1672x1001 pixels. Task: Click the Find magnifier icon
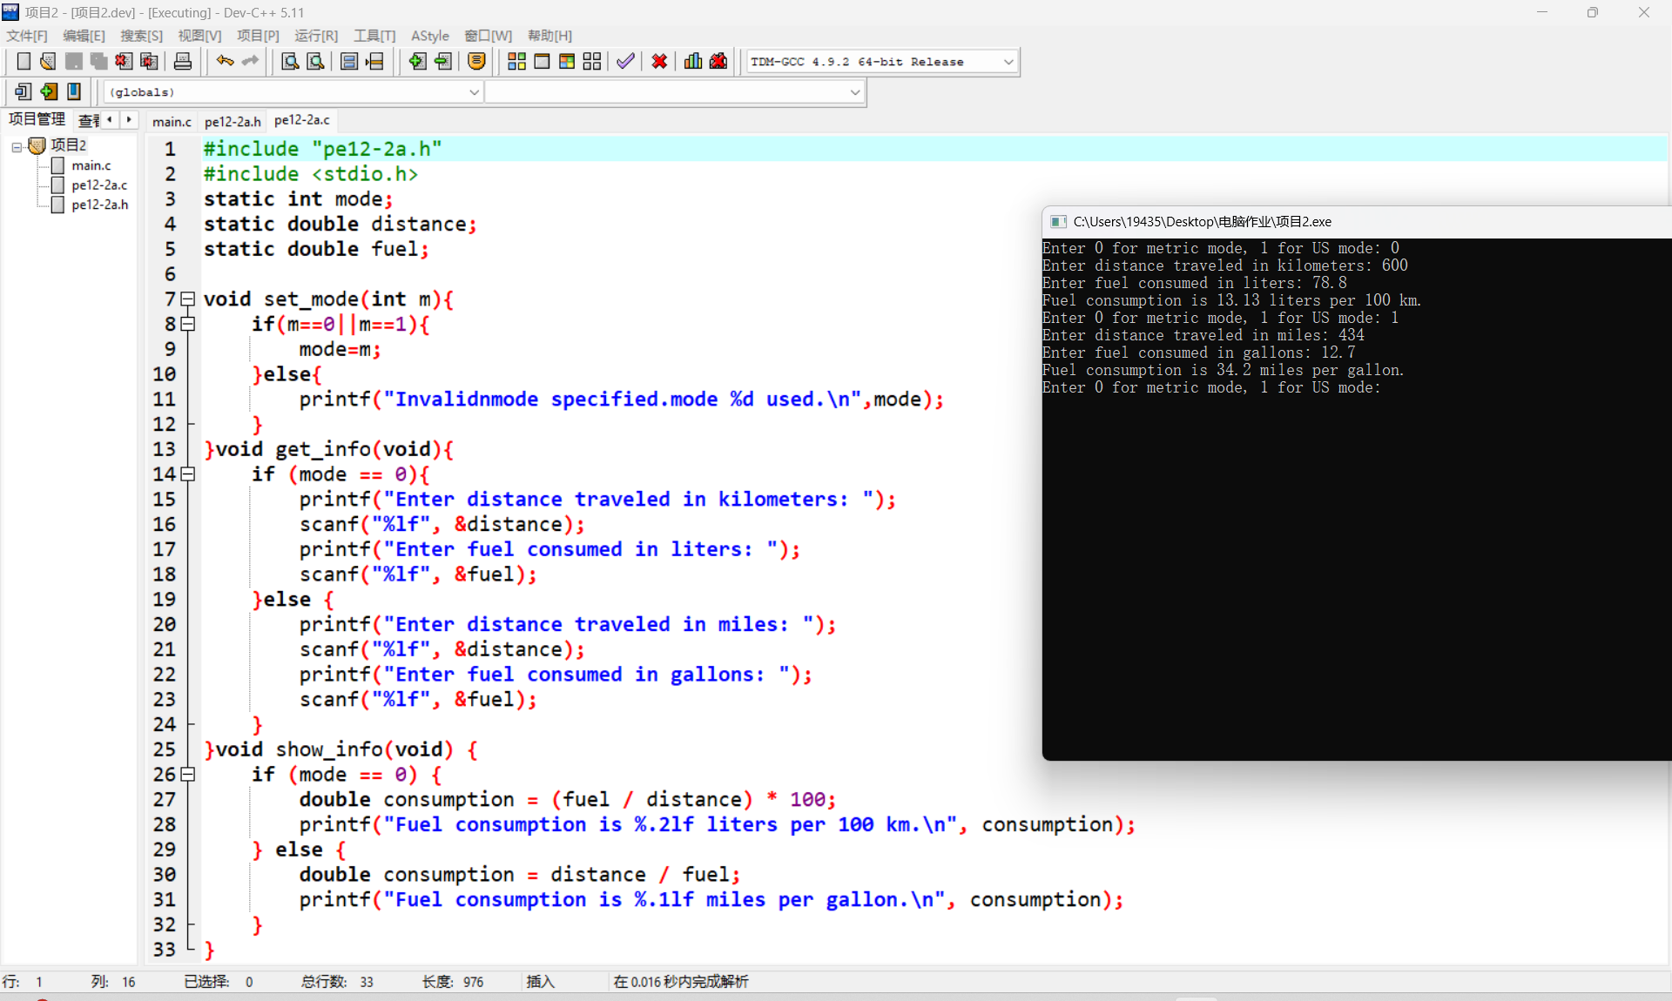pyautogui.click(x=290, y=62)
